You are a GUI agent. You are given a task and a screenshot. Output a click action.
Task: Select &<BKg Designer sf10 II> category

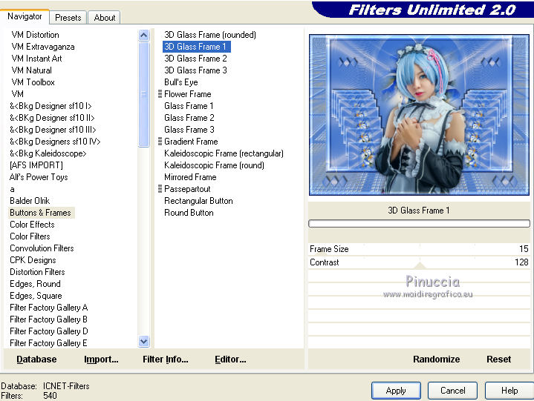[52, 118]
